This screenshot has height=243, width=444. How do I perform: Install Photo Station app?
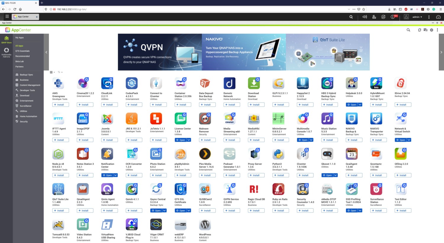tap(158, 175)
